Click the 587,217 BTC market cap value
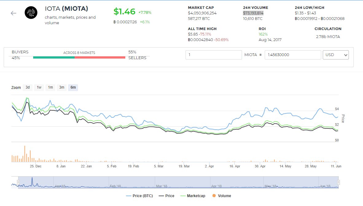Viewport: 363px width, 206px height. [199, 19]
